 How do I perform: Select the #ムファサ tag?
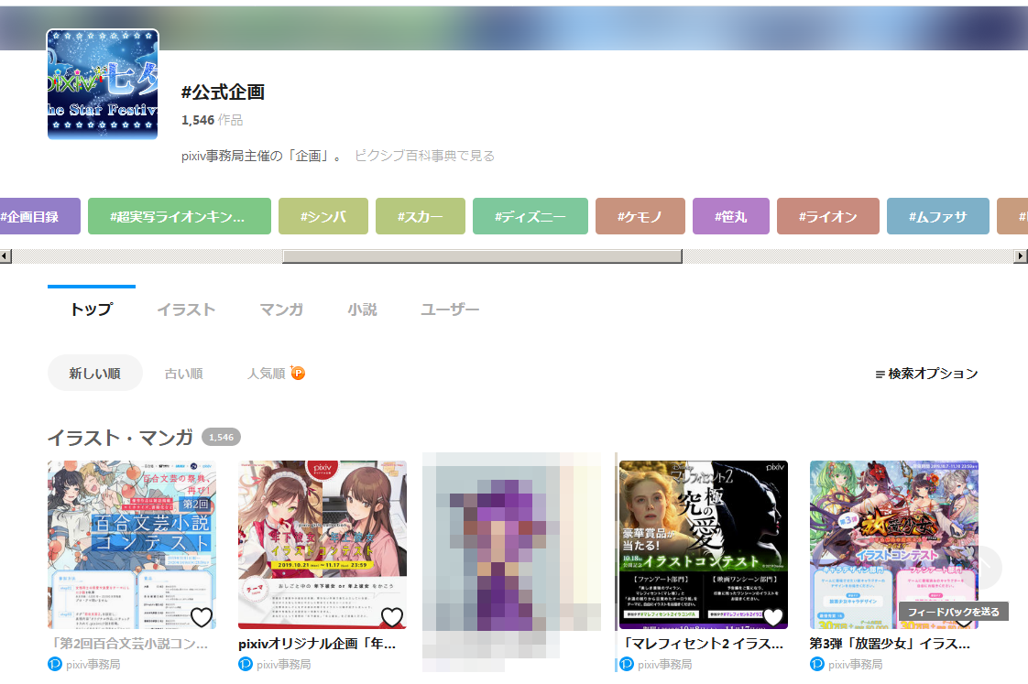pyautogui.click(x=938, y=216)
